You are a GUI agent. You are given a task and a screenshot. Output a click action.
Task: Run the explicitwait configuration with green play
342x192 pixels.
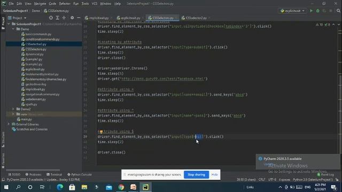(311, 11)
